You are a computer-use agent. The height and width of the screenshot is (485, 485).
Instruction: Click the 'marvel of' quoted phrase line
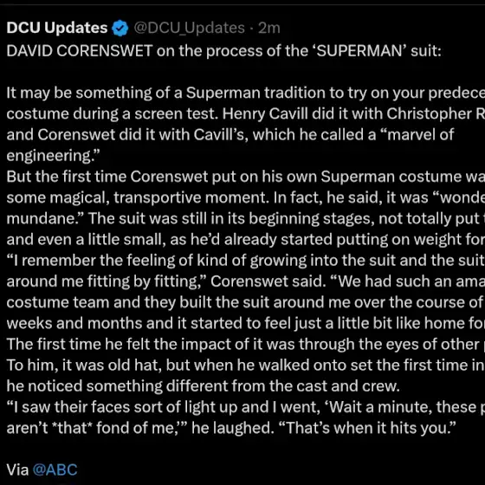click(x=230, y=135)
